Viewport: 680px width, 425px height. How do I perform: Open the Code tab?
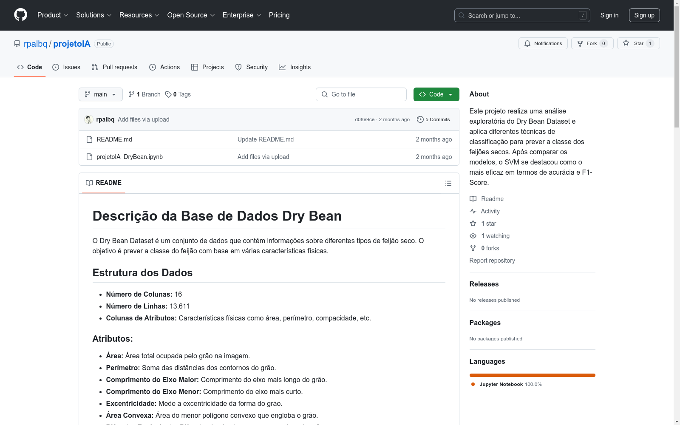(x=30, y=67)
